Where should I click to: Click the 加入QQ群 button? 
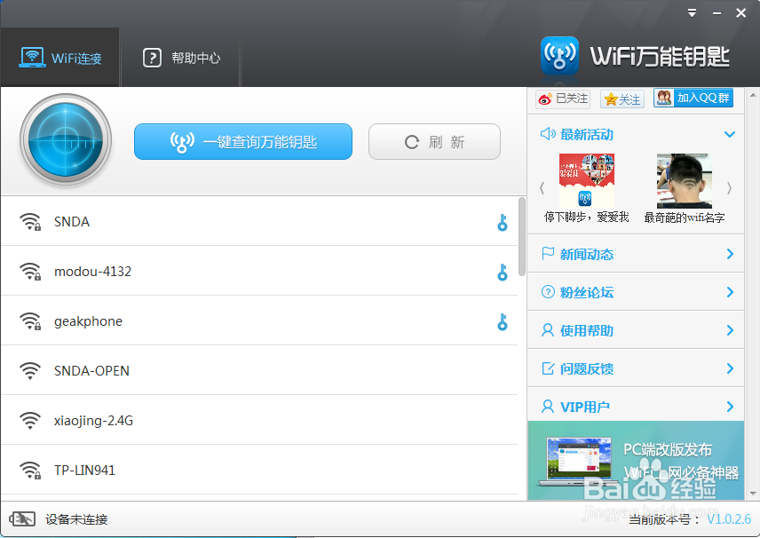[693, 98]
